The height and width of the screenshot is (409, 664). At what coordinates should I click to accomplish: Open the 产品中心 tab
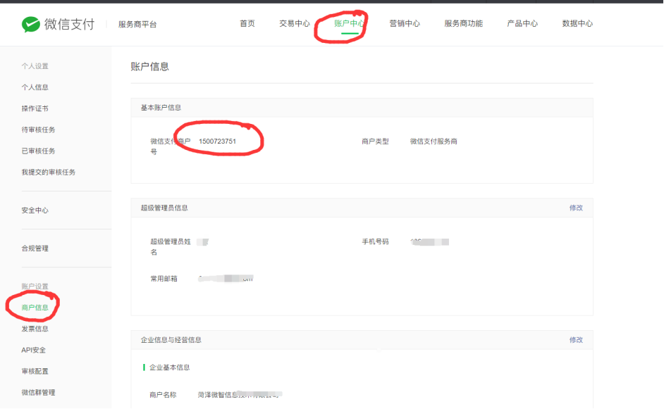pos(522,24)
